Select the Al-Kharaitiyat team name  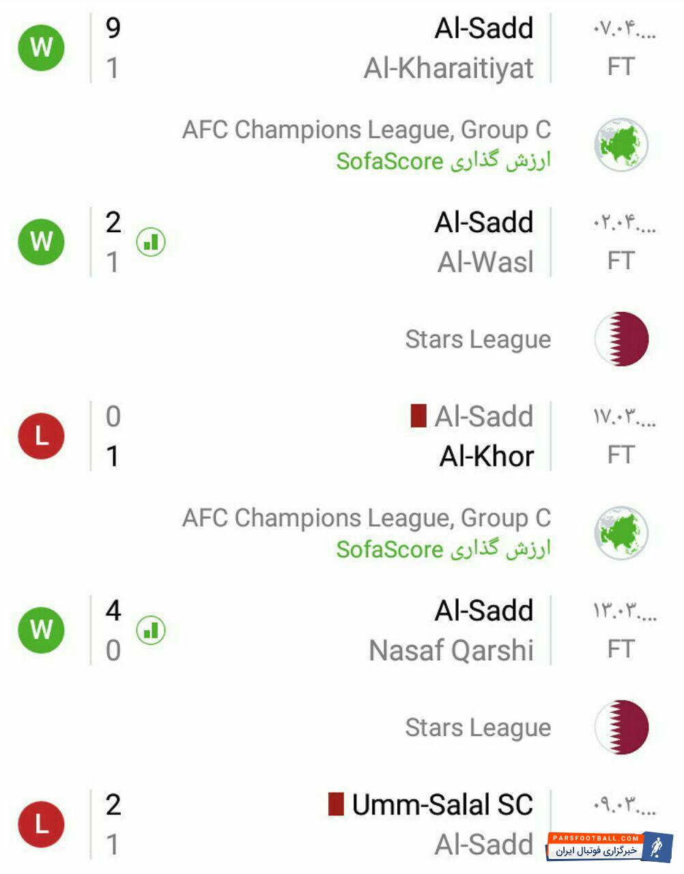click(448, 68)
